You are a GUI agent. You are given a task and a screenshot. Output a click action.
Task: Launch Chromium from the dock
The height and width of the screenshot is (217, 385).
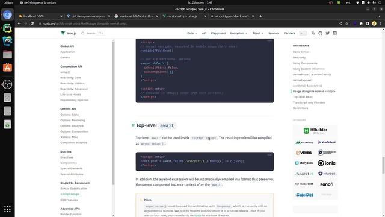point(7,14)
